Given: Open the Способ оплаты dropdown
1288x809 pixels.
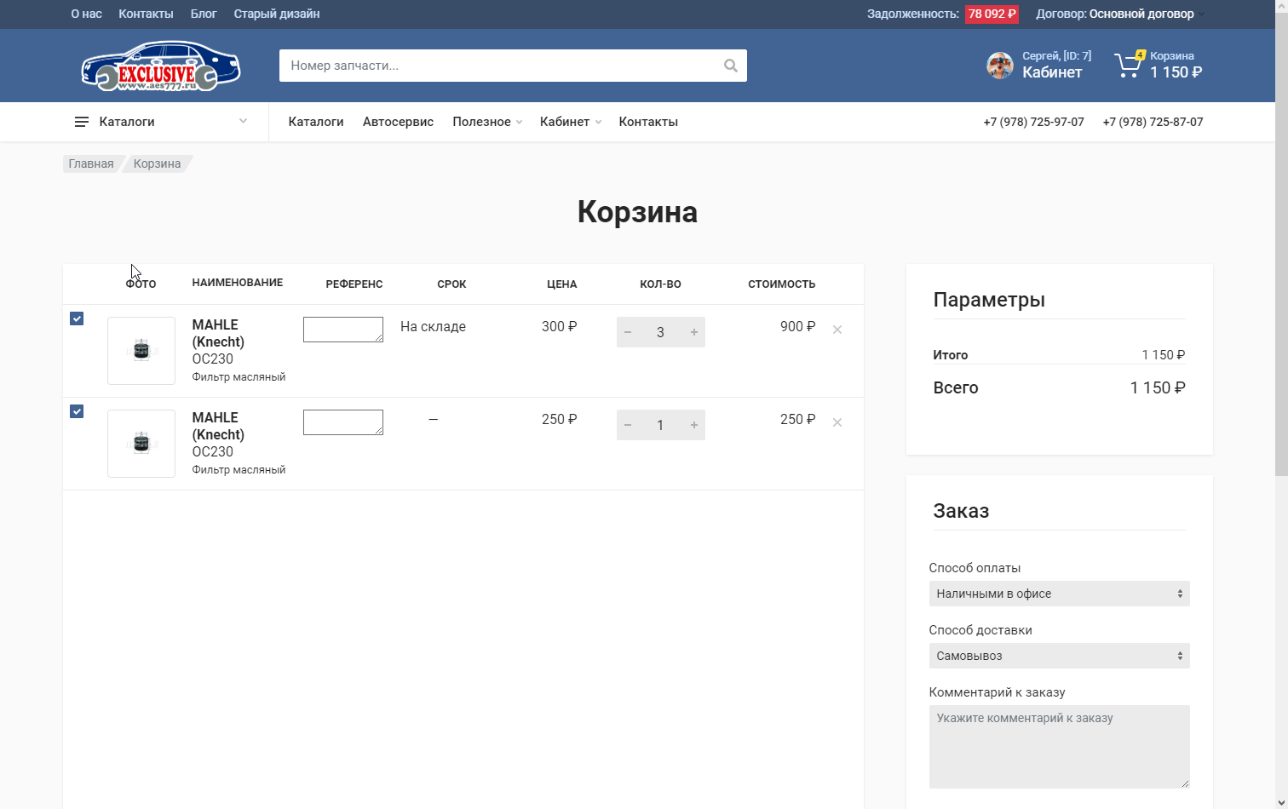Looking at the screenshot, I should (1059, 594).
